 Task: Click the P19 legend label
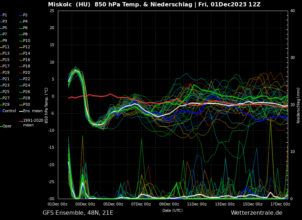tap(6, 73)
